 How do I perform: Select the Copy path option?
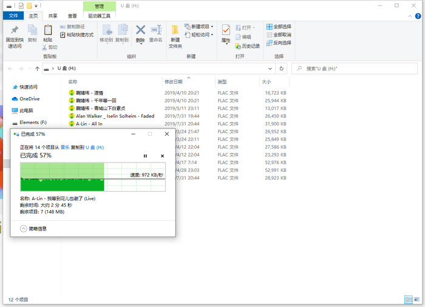(72, 27)
